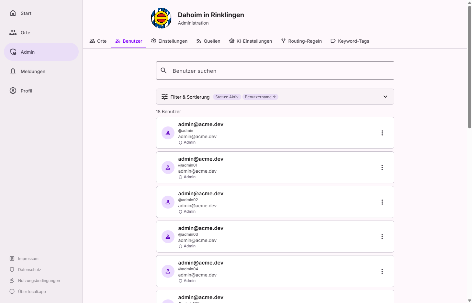Open the three-dot menu for @admin user
472x303 pixels.
tap(382, 133)
